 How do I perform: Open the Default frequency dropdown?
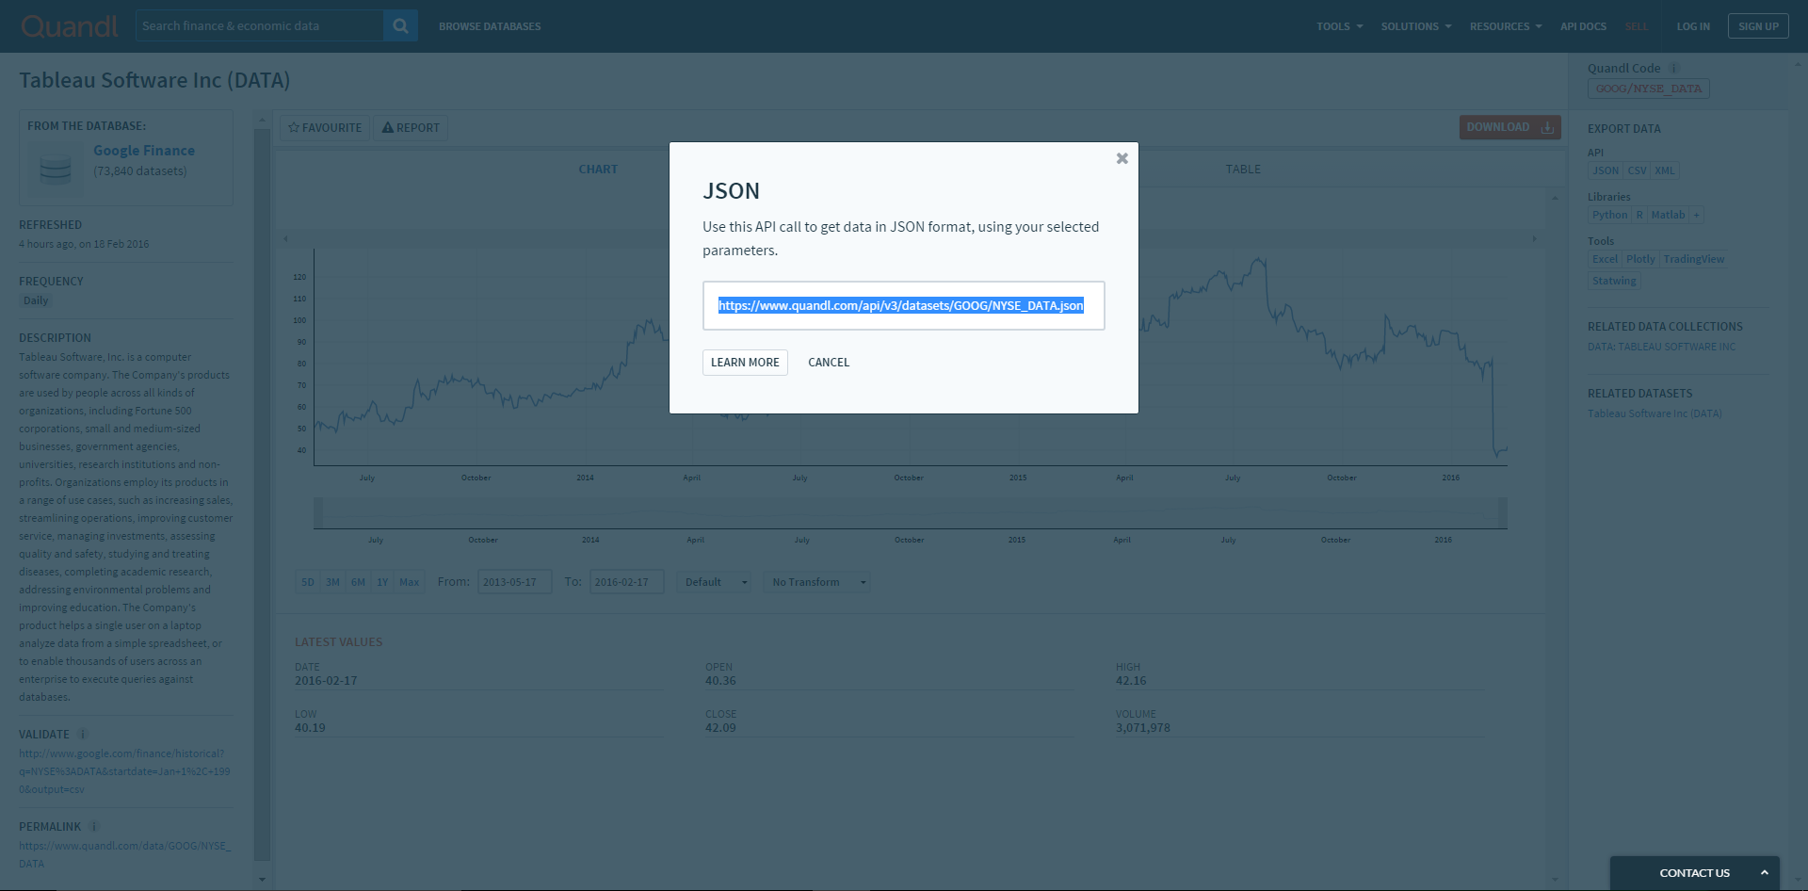point(714,582)
